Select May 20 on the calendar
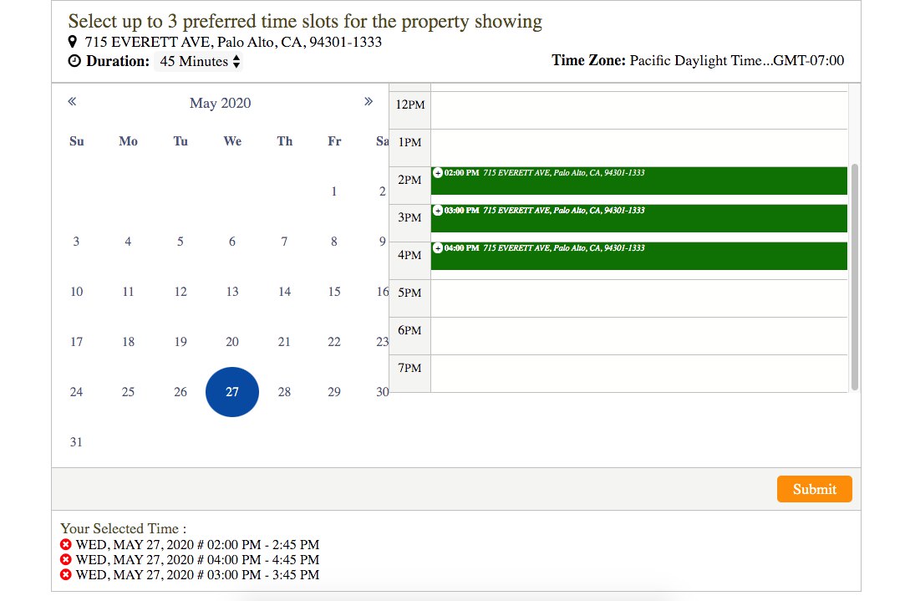Image resolution: width=905 pixels, height=601 pixels. (x=232, y=342)
